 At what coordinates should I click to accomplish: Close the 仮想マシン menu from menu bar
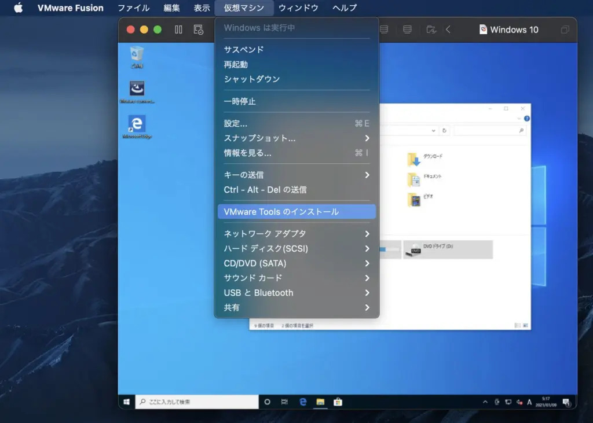click(x=244, y=8)
